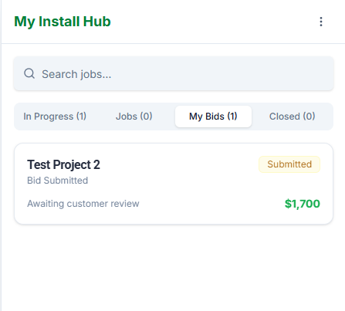The width and height of the screenshot is (345, 311).
Task: Click the (1) count on My Bids
Action: [232, 117]
